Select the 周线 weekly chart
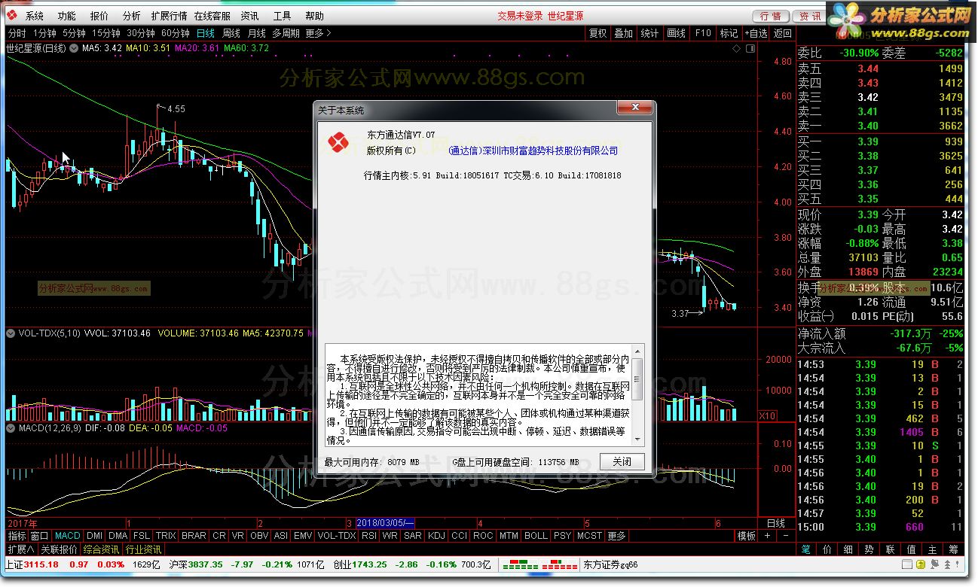 pos(231,33)
